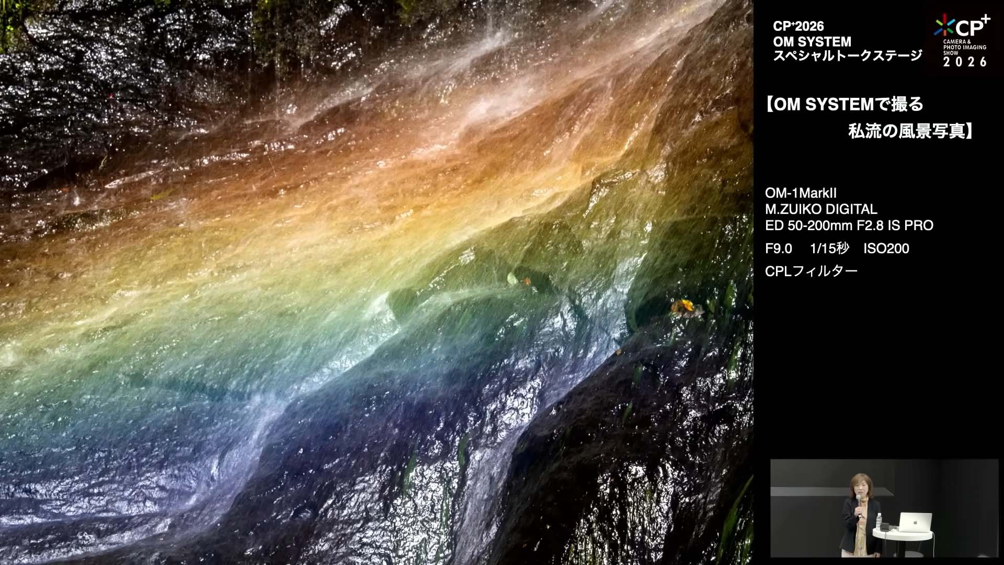Click the 'OM SYSTEM' text in the header
This screenshot has height=565, width=1004.
point(812,41)
